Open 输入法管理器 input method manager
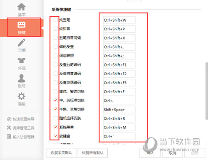The height and width of the screenshot is (160, 208). coord(21,137)
